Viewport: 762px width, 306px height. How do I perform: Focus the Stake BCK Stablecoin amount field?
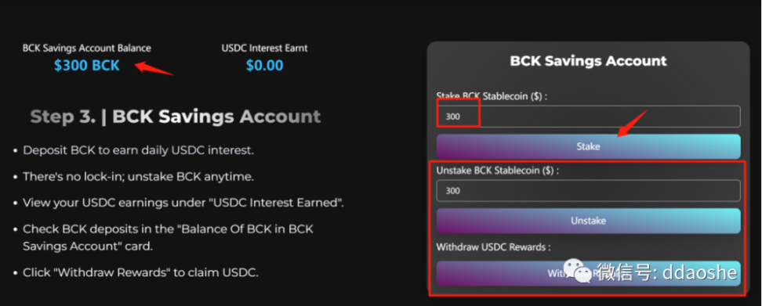click(x=588, y=117)
